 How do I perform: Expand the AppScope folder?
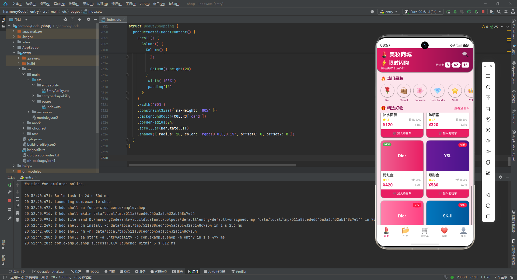click(14, 47)
